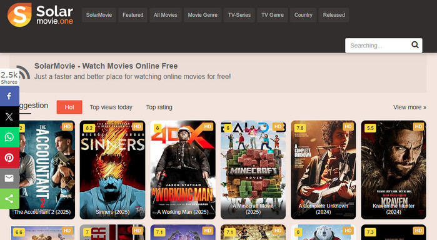Open the green share options icon
This screenshot has height=240, width=437.
click(9, 199)
